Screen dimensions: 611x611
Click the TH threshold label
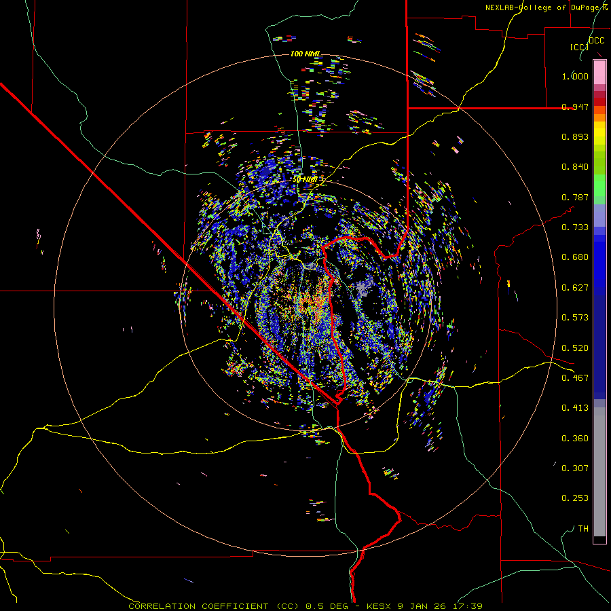tap(583, 529)
